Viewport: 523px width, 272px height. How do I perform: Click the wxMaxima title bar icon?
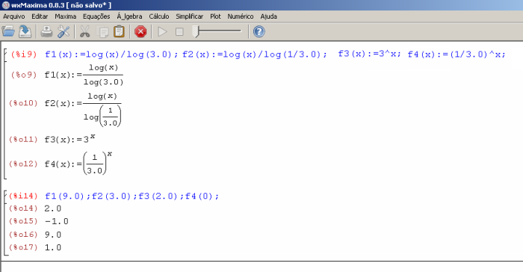[5, 5]
